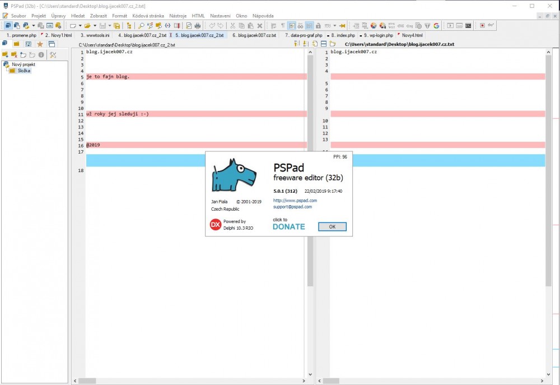Click the Delphi DX logo
Image resolution: width=560 pixels, height=385 pixels.
[215, 225]
